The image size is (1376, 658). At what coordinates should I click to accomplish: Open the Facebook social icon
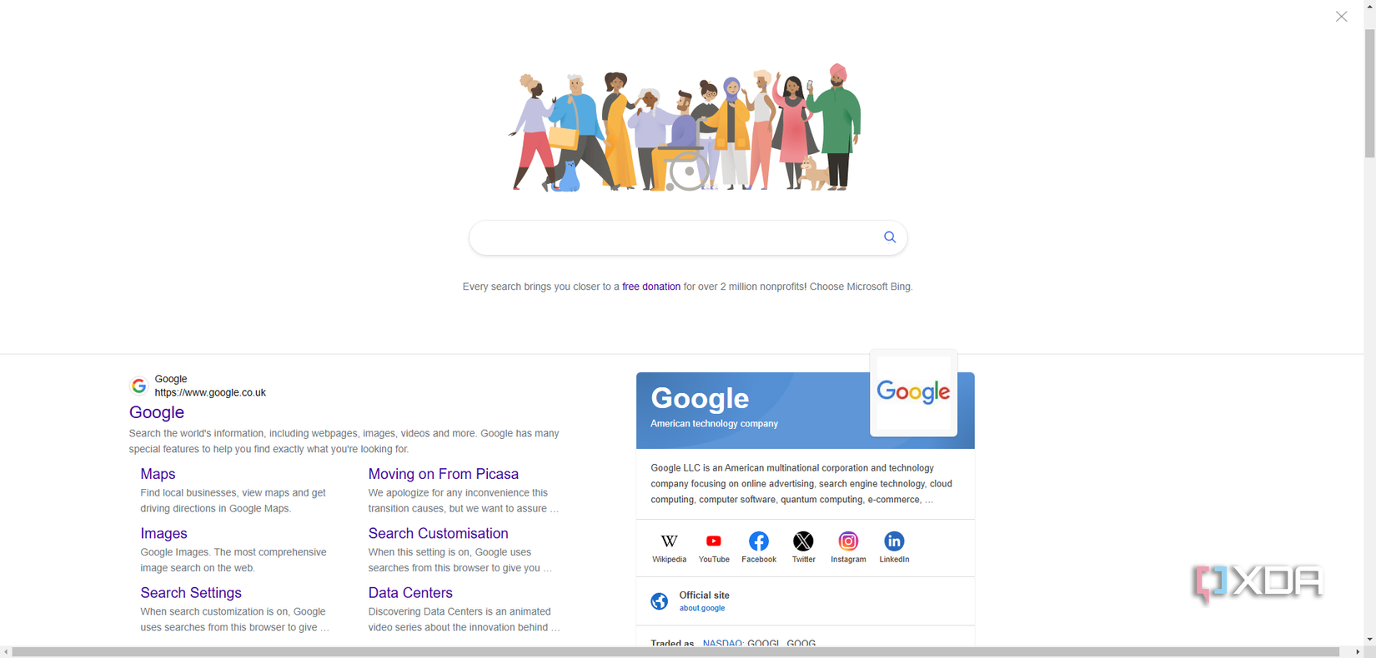(x=759, y=541)
